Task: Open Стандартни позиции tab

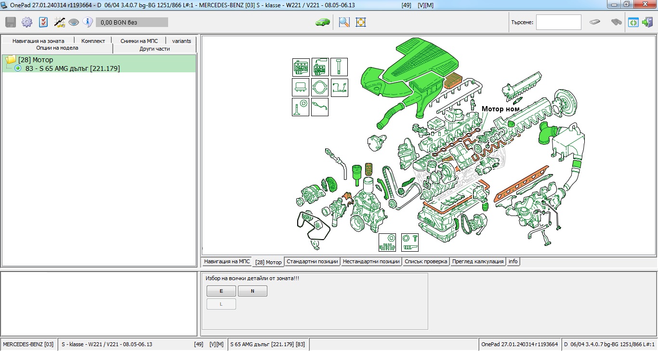Action: tap(312, 261)
